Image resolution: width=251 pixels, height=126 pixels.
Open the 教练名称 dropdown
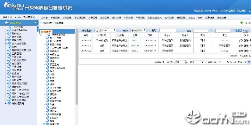point(138,30)
